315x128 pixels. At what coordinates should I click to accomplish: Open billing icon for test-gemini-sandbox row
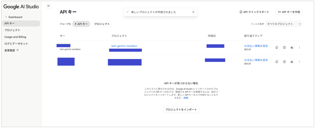[284, 48]
